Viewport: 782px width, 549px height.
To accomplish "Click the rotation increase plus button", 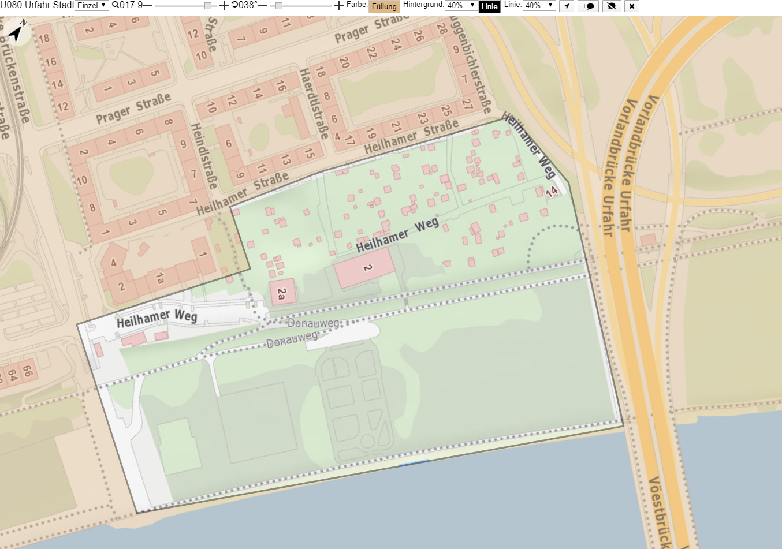I will (339, 5).
